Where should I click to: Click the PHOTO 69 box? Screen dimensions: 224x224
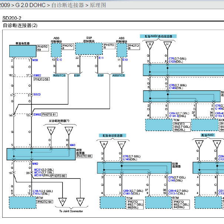pos(43,48)
